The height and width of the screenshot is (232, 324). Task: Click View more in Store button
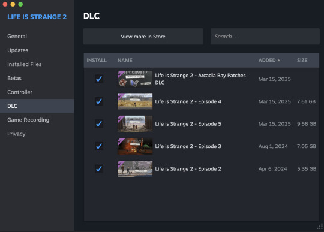point(143,37)
